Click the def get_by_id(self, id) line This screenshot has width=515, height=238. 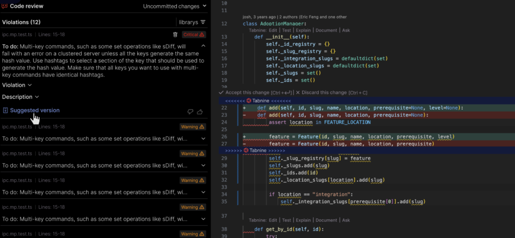coord(289,229)
